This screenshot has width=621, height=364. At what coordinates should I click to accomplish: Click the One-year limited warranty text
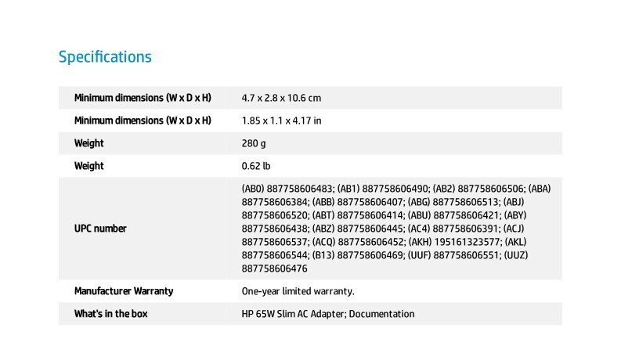[x=298, y=291]
